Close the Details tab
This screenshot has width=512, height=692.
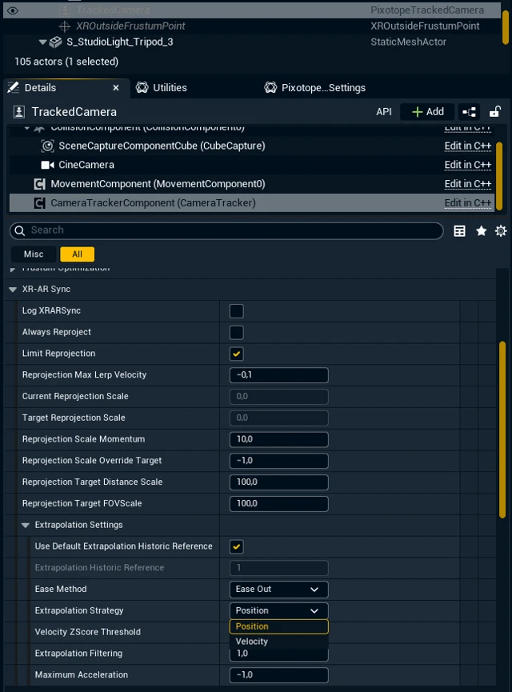click(116, 88)
